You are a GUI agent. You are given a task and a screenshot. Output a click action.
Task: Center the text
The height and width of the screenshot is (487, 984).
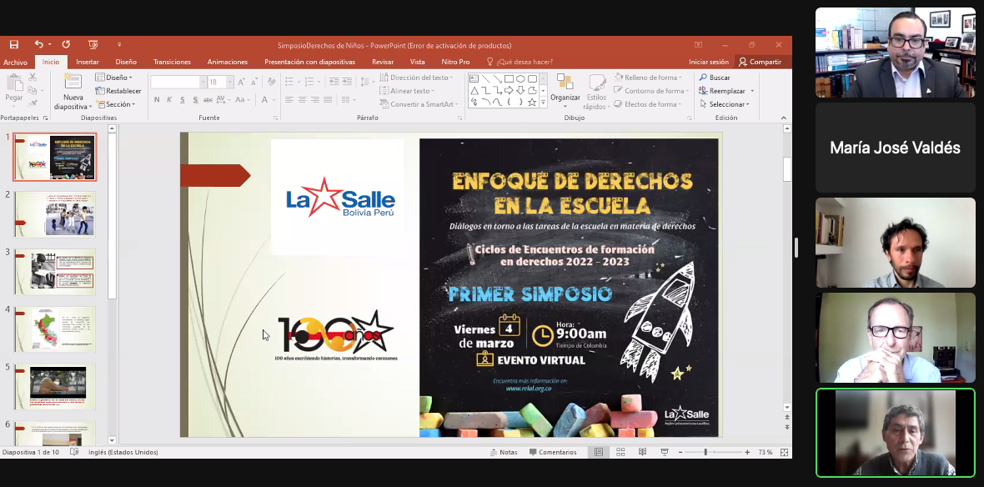[302, 100]
